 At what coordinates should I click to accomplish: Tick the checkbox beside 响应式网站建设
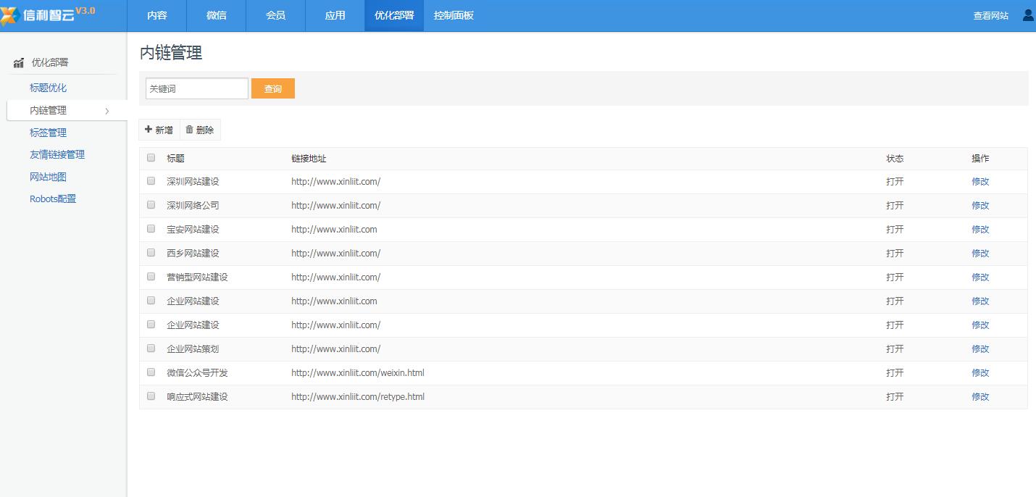pyautogui.click(x=151, y=396)
